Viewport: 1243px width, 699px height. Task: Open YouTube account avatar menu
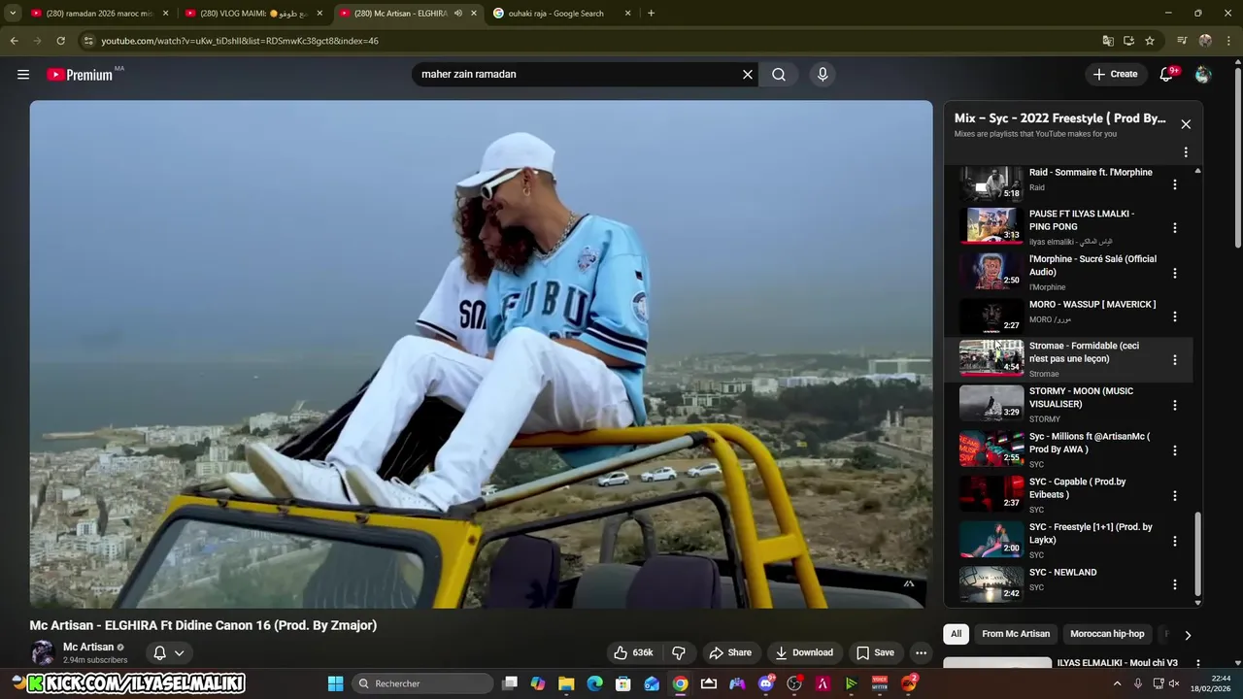click(1203, 74)
